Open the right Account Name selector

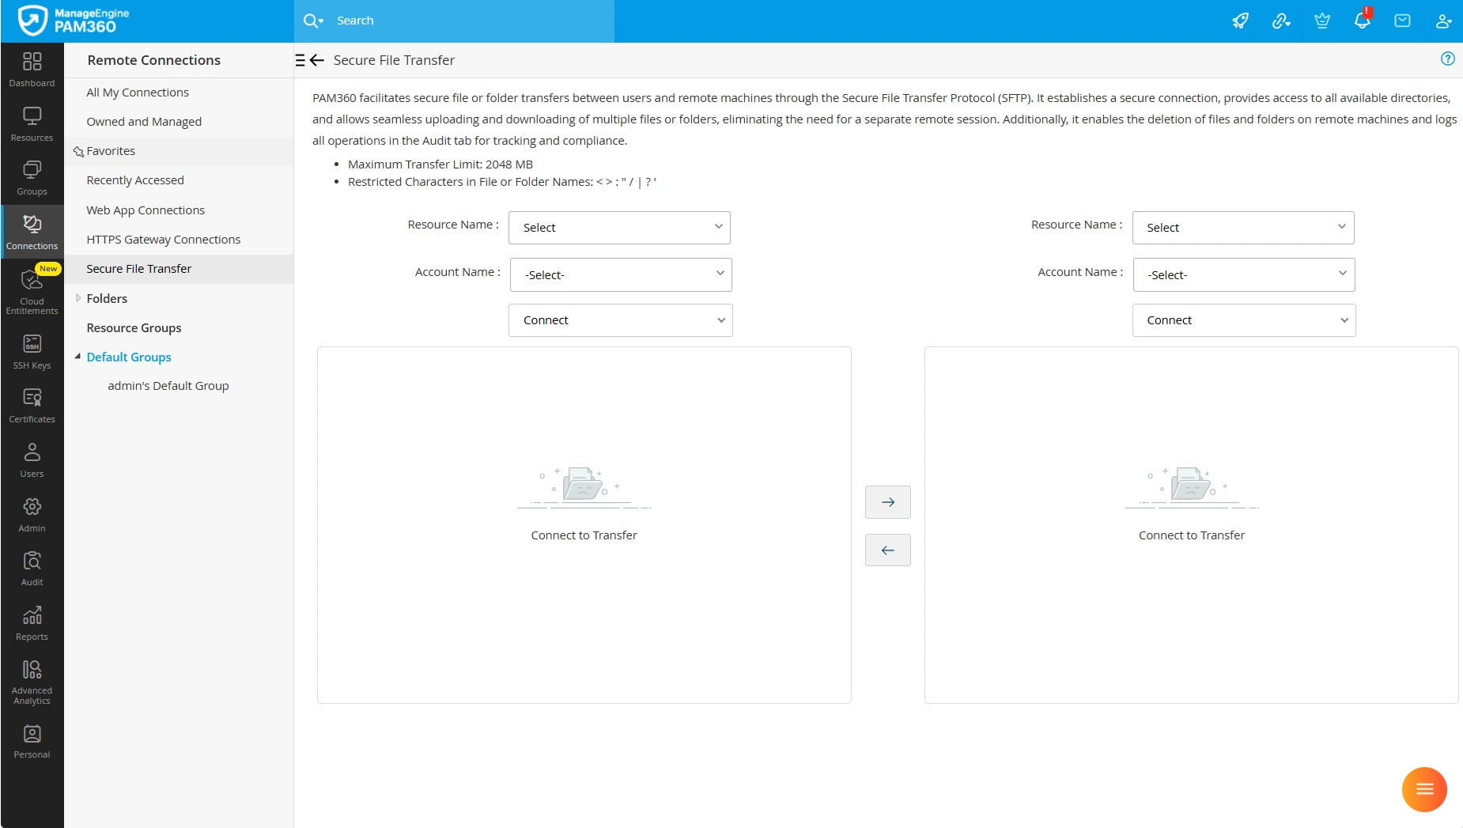tap(1243, 274)
